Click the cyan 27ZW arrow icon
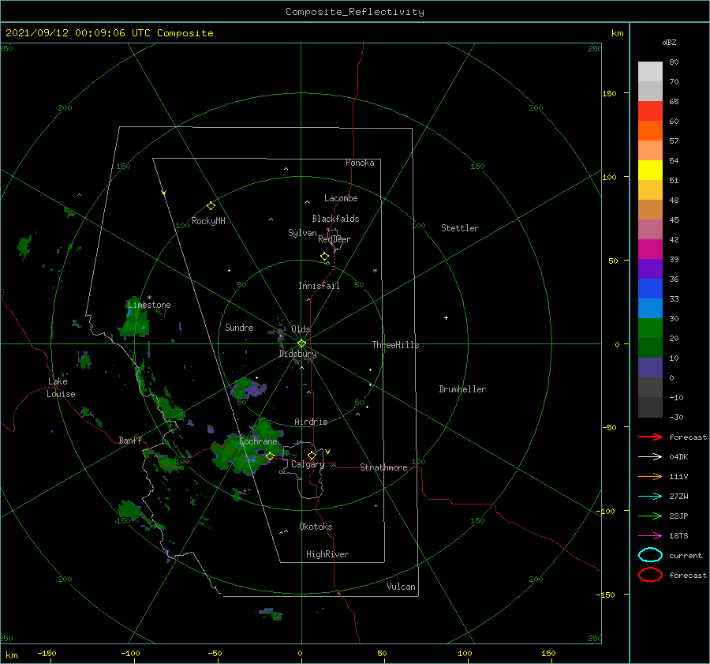Screen dimensions: 710x664 pos(650,497)
